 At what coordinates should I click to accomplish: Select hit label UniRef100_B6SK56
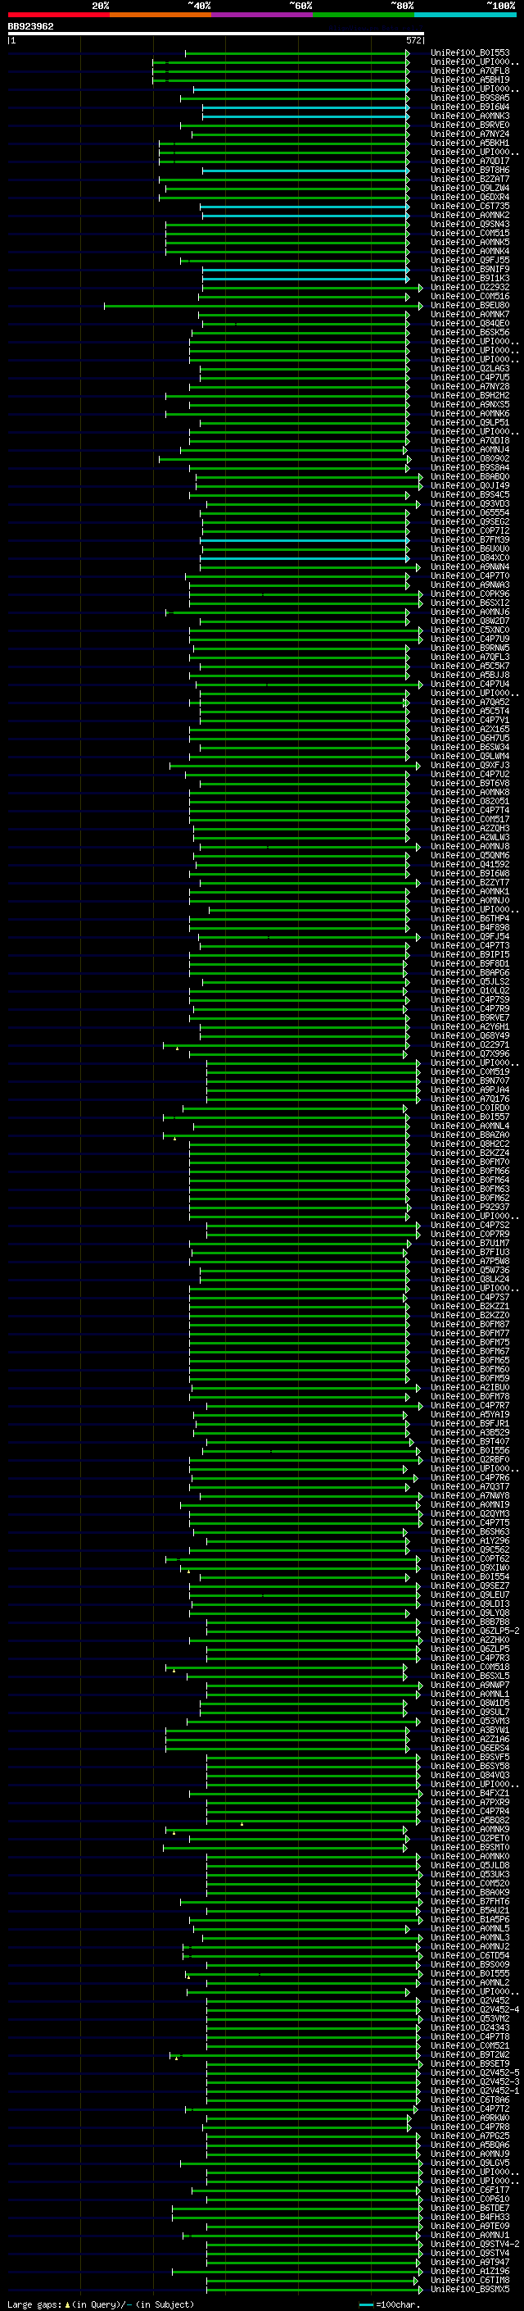[x=470, y=333]
